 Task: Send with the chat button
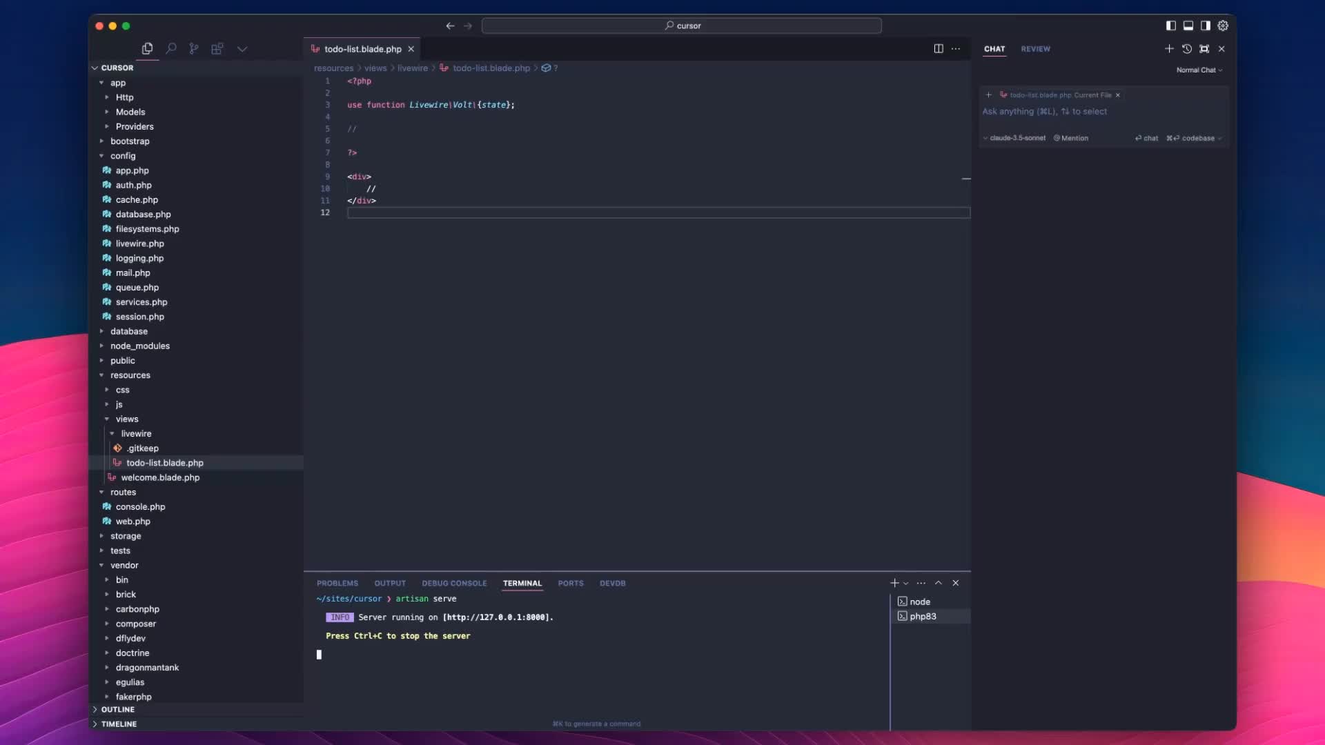pyautogui.click(x=1146, y=139)
